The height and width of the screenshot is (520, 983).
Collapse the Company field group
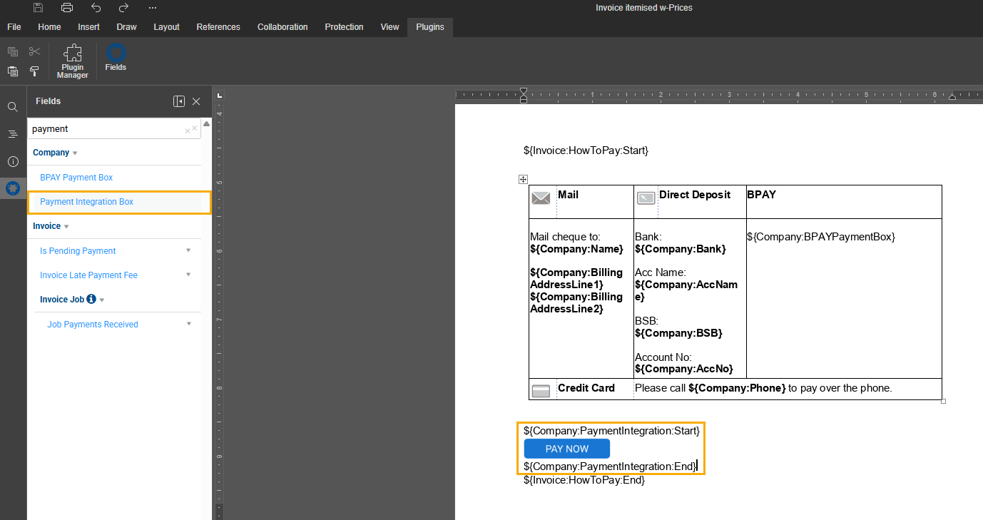[73, 152]
